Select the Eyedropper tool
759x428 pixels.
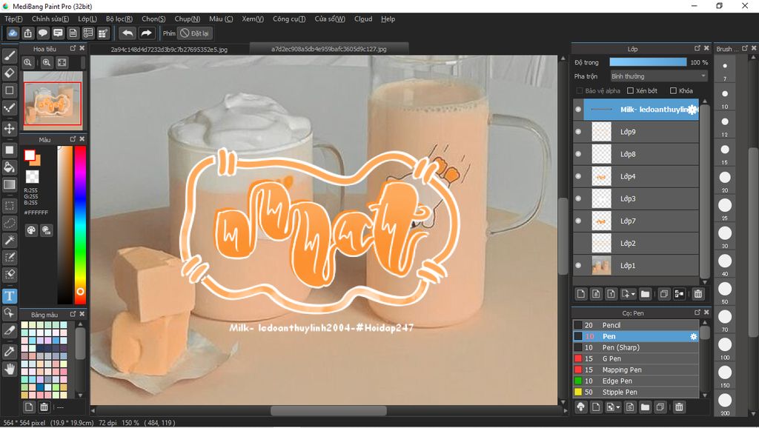(9, 351)
